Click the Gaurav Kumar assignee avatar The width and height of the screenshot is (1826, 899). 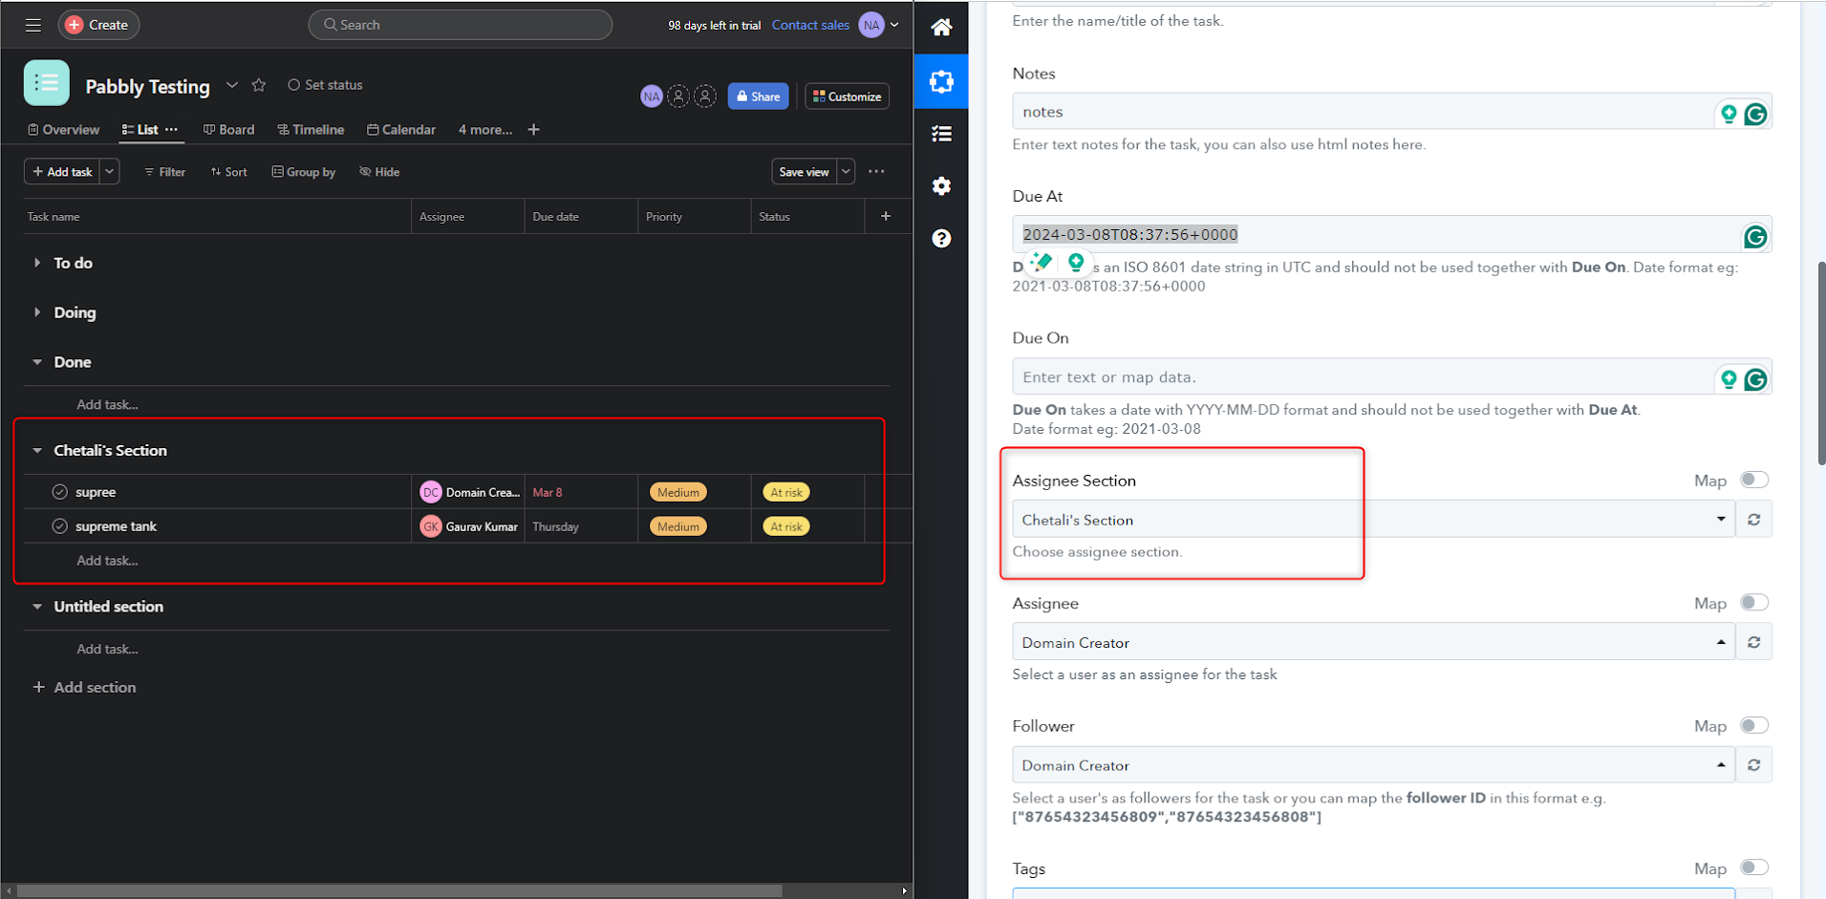coord(431,526)
